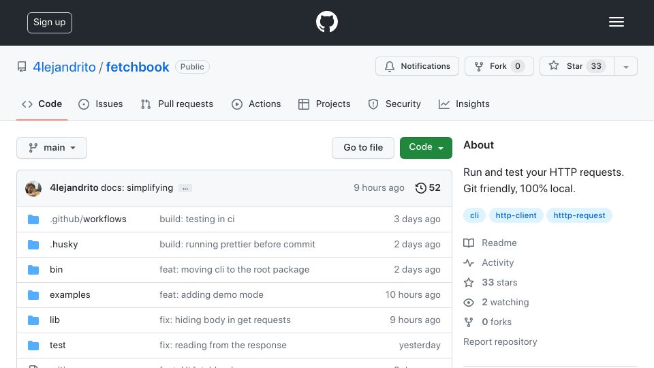View the 33 stars link

pyautogui.click(x=499, y=282)
